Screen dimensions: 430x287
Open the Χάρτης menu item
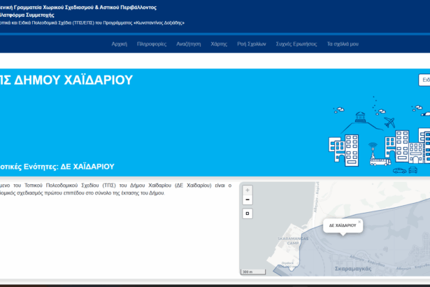(x=219, y=43)
